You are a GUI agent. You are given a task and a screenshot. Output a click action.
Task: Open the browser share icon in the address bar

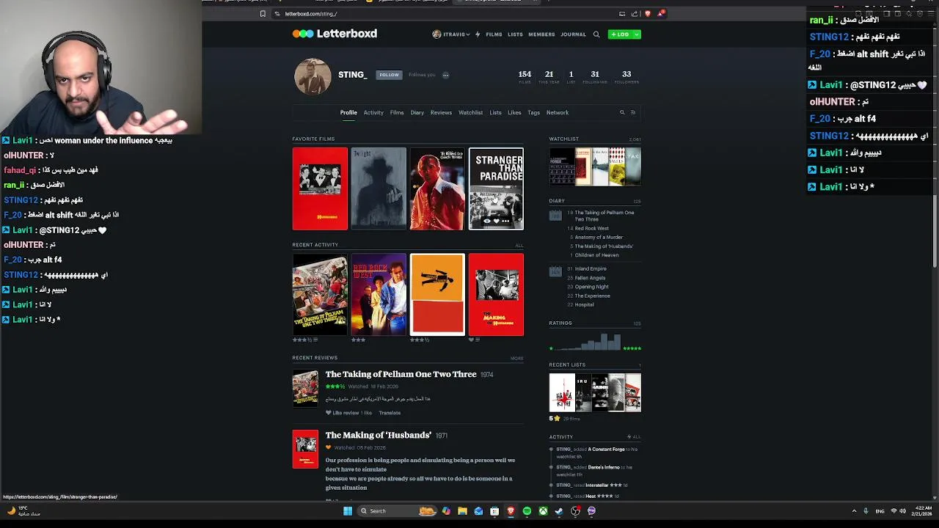635,13
